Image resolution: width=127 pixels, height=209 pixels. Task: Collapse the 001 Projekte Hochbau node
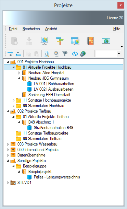[8, 62]
